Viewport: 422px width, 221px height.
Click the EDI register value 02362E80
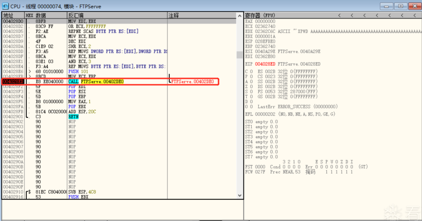pyautogui.click(x=265, y=56)
